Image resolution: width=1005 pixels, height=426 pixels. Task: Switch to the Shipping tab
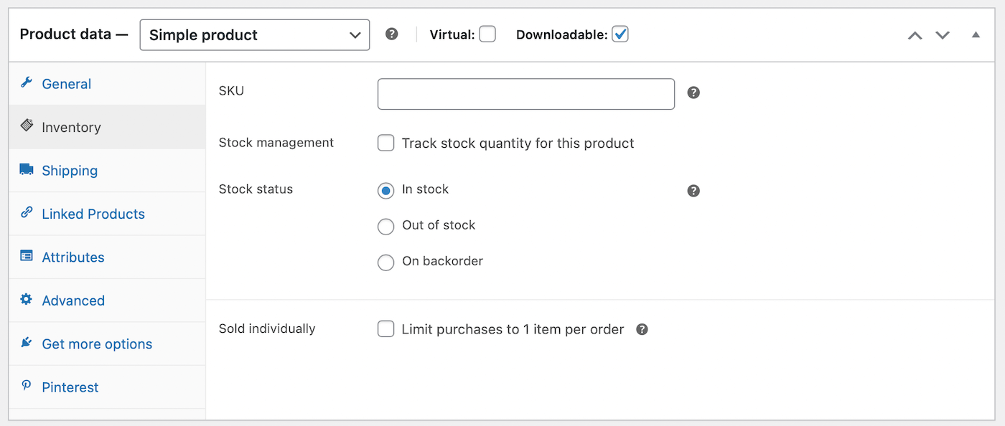click(x=69, y=170)
